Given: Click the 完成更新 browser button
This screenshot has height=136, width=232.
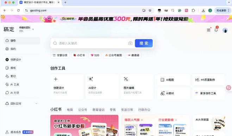Looking at the screenshot, I should [x=223, y=10].
